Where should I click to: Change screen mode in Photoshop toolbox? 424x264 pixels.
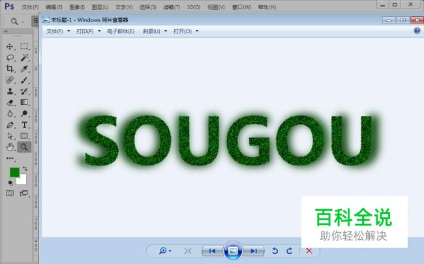[24, 193]
